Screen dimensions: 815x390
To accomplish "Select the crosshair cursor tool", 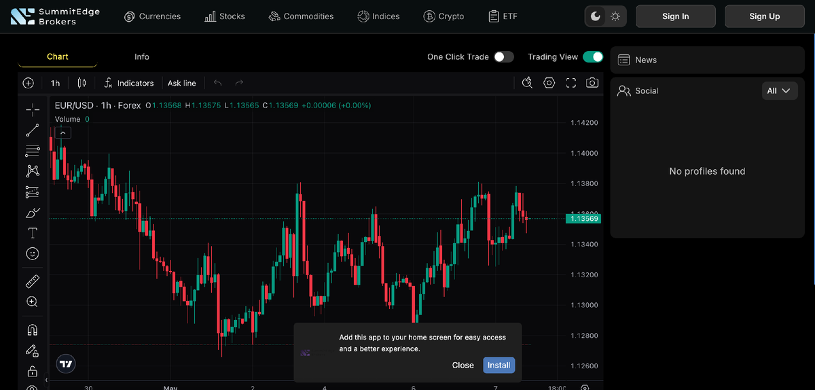I will (32, 110).
